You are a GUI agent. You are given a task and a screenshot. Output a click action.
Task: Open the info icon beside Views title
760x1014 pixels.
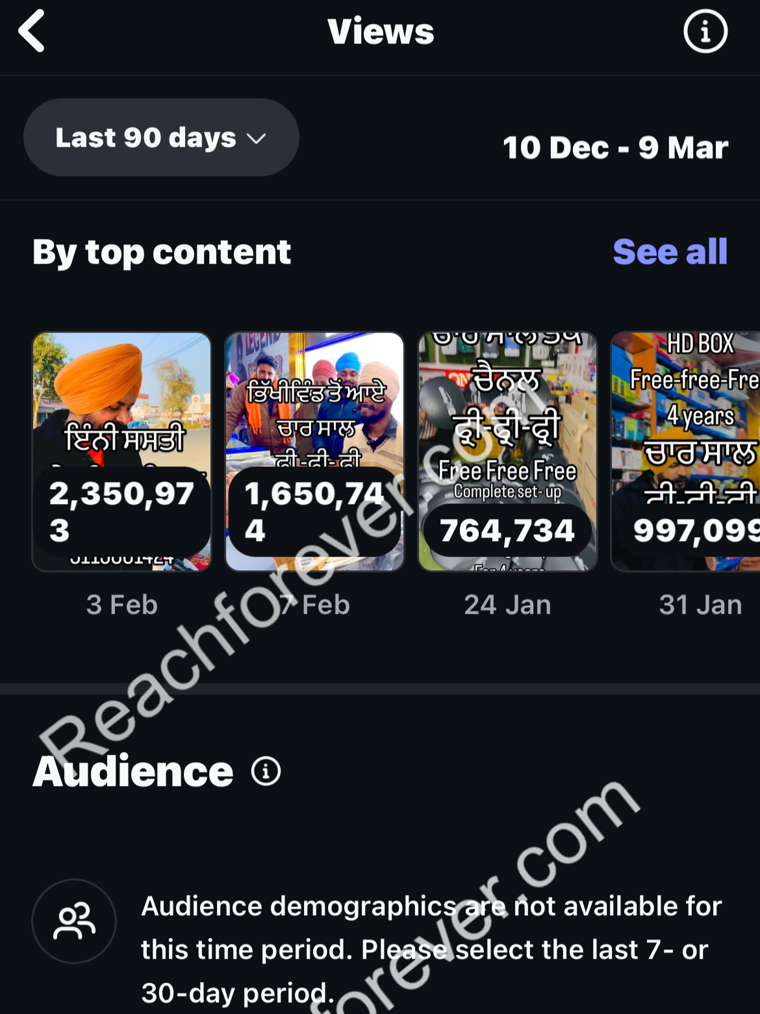tap(705, 31)
